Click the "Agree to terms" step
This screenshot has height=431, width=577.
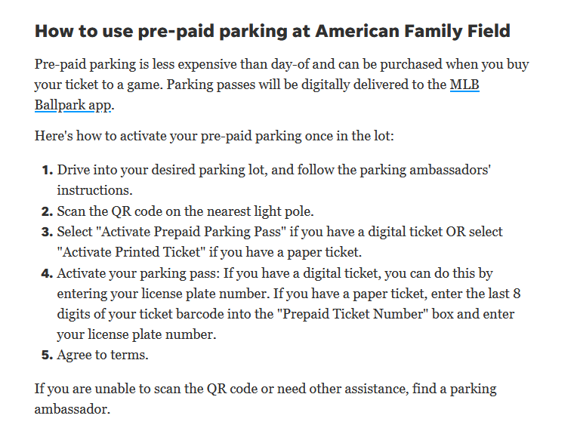pyautogui.click(x=101, y=354)
